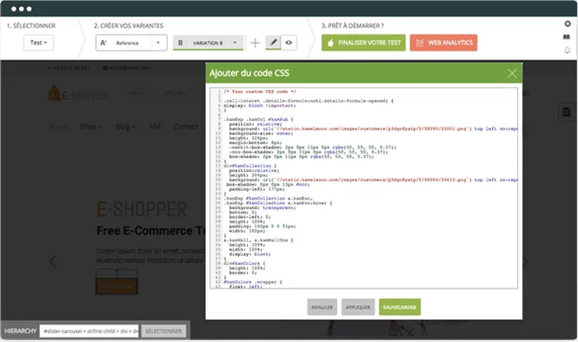The image size is (578, 342).
Task: Click inside the CSS code editor
Action: [364, 188]
